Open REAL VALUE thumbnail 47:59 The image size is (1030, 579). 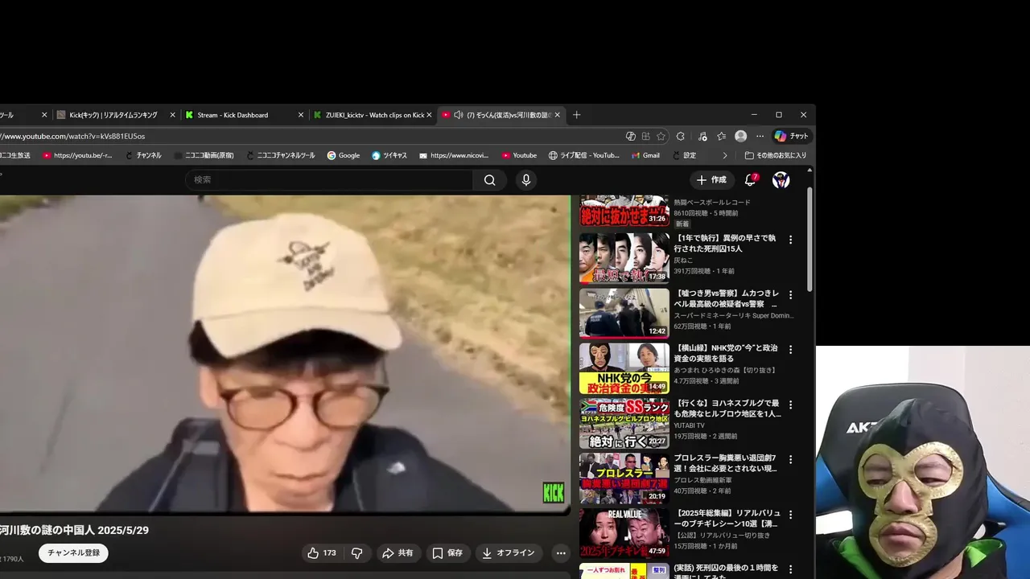(624, 533)
